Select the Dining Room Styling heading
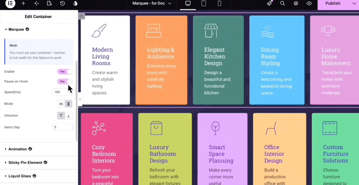The image size is (359, 185). (270, 56)
